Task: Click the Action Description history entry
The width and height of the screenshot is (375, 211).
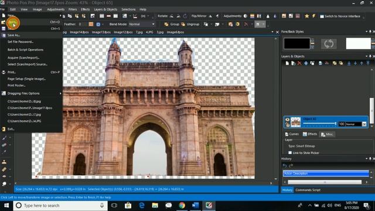Action: [326, 173]
